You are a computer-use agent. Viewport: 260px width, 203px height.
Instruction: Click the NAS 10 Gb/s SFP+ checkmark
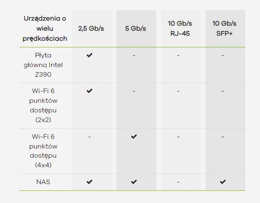pos(223,182)
